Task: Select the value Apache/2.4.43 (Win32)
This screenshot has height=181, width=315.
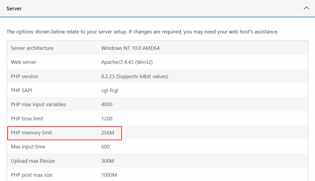Action: [127, 62]
